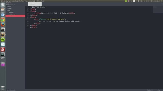The image size is (163, 91).
Task: Click the FOLDERS heading in the sidebar
Action: click(x=9, y=3)
